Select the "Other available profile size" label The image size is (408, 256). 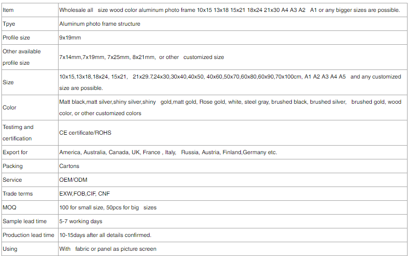coord(21,57)
